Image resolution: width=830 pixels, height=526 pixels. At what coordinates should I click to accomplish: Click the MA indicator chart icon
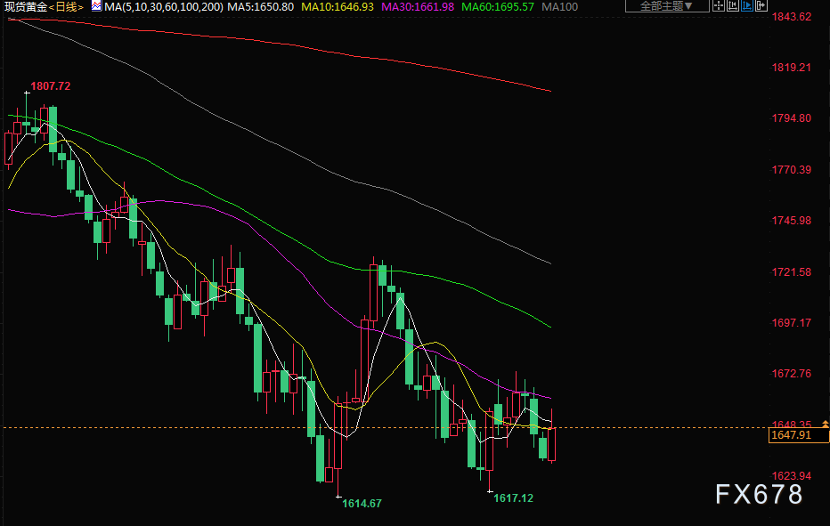click(x=96, y=6)
